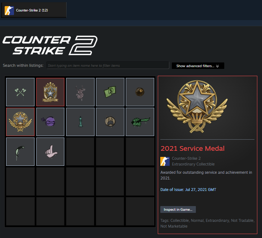Click the Inspect in Game button

point(178,209)
